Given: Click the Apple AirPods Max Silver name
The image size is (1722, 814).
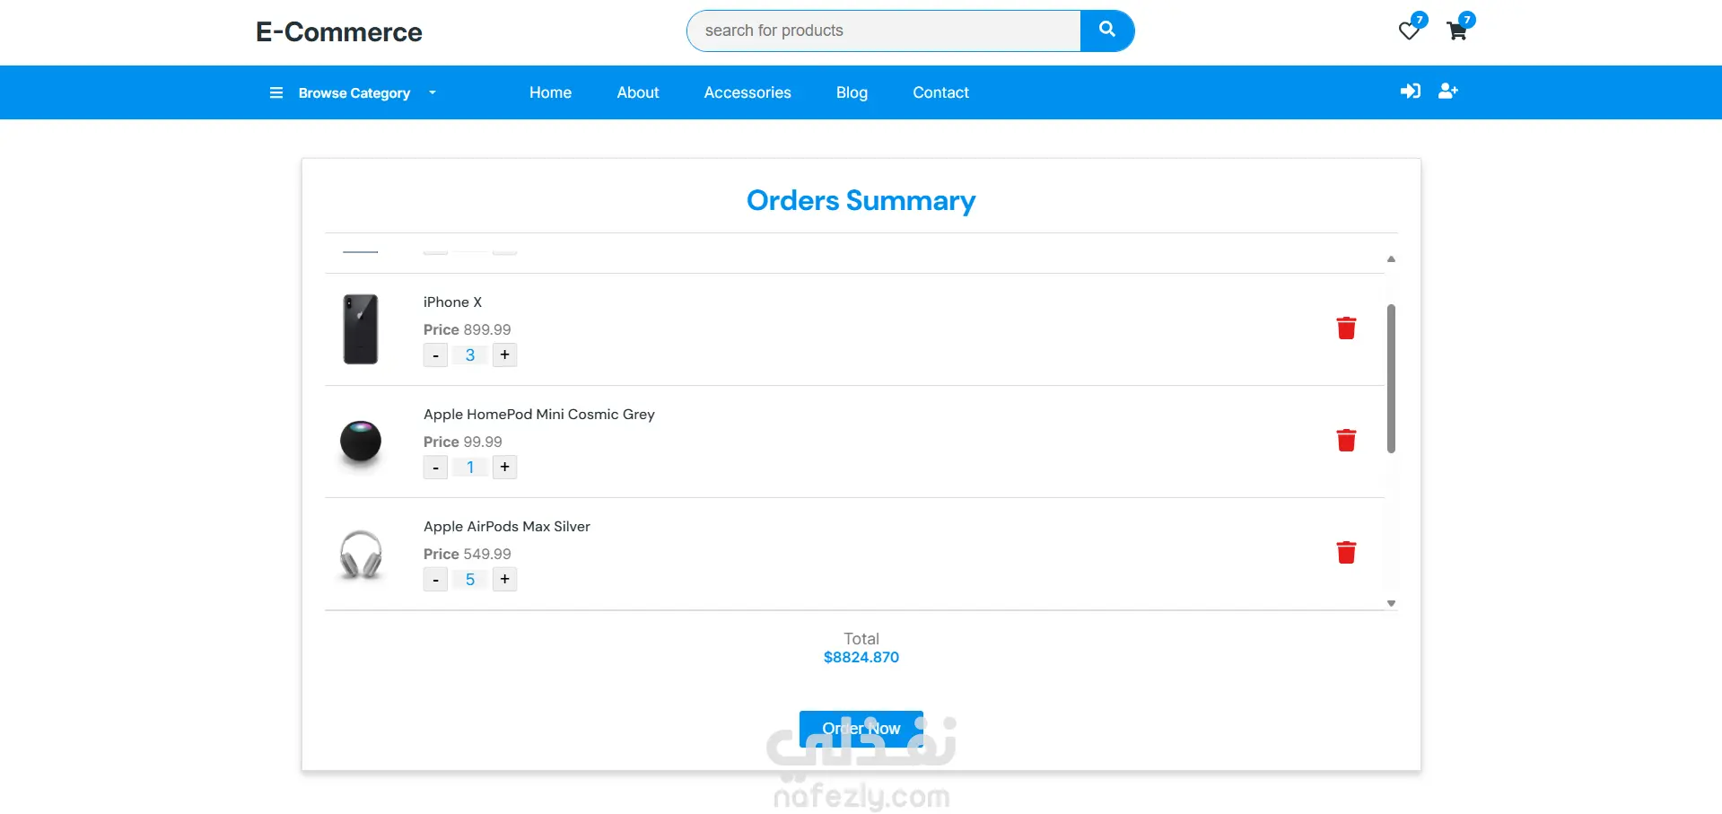Looking at the screenshot, I should click(507, 527).
